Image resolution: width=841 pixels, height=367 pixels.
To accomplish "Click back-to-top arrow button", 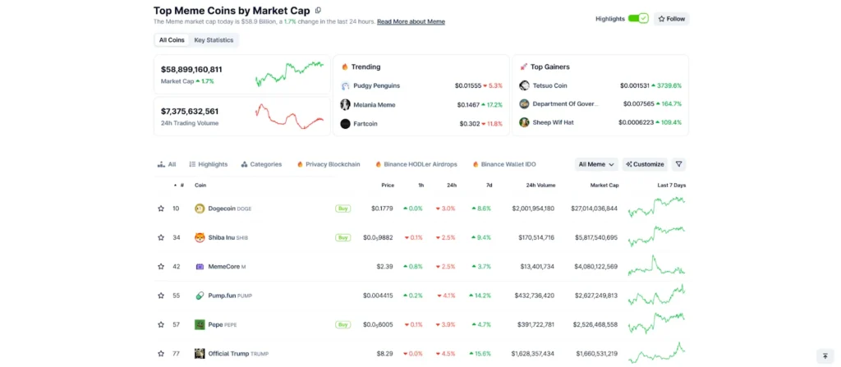I will (825, 356).
